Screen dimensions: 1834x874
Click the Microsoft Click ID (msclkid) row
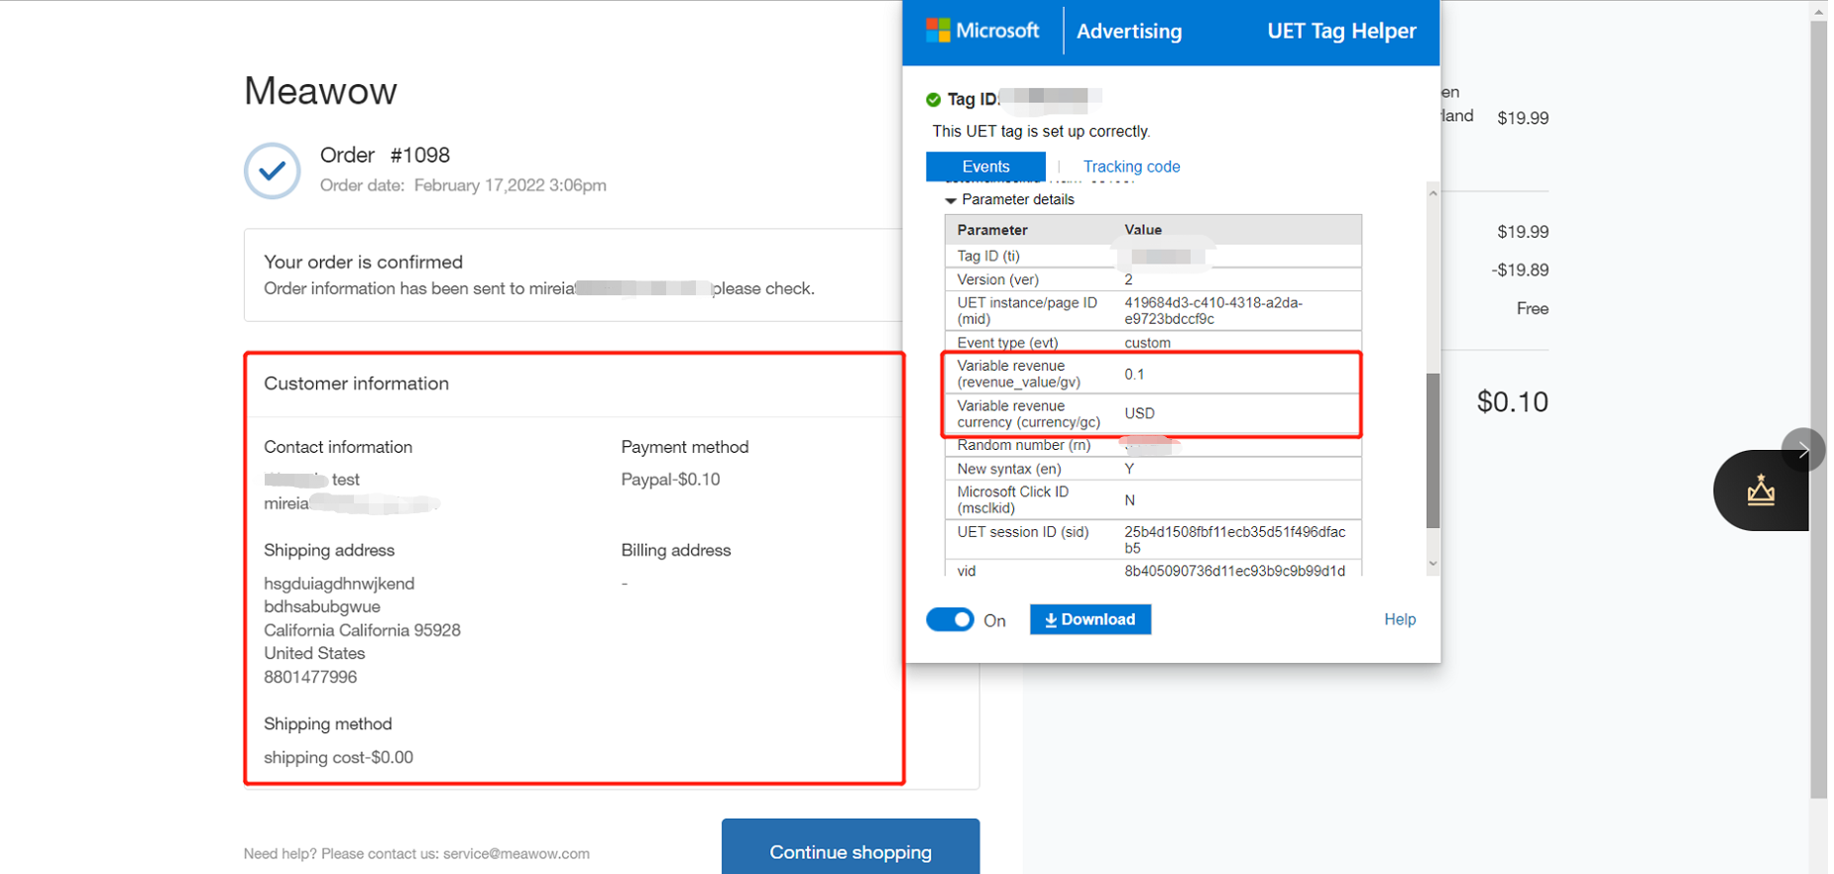(x=1153, y=500)
